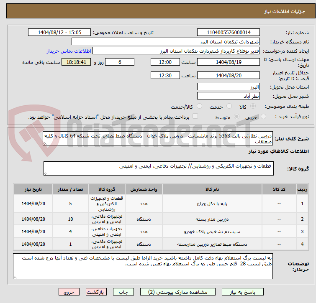
Task: Click quantity 10 in the دوربین مدار بسته row
Action: point(70,219)
